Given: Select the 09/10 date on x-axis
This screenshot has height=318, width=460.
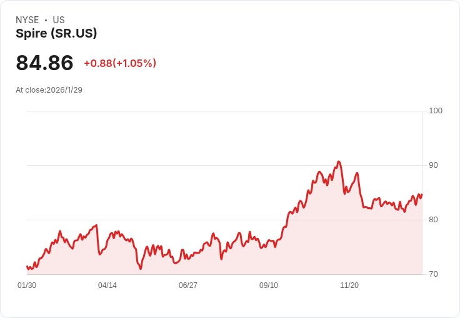Looking at the screenshot, I should pos(269,285).
